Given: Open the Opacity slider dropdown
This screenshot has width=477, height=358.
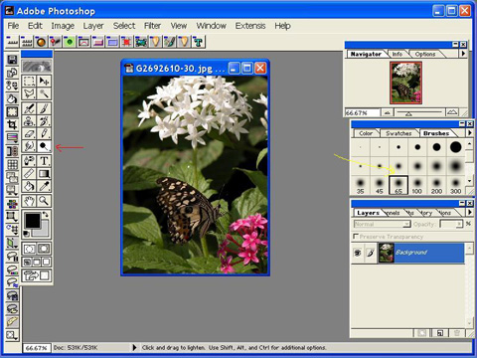Looking at the screenshot, I should coord(459,225).
